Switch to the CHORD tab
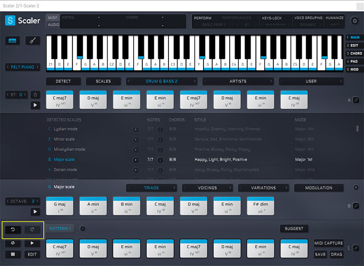 click(354, 53)
